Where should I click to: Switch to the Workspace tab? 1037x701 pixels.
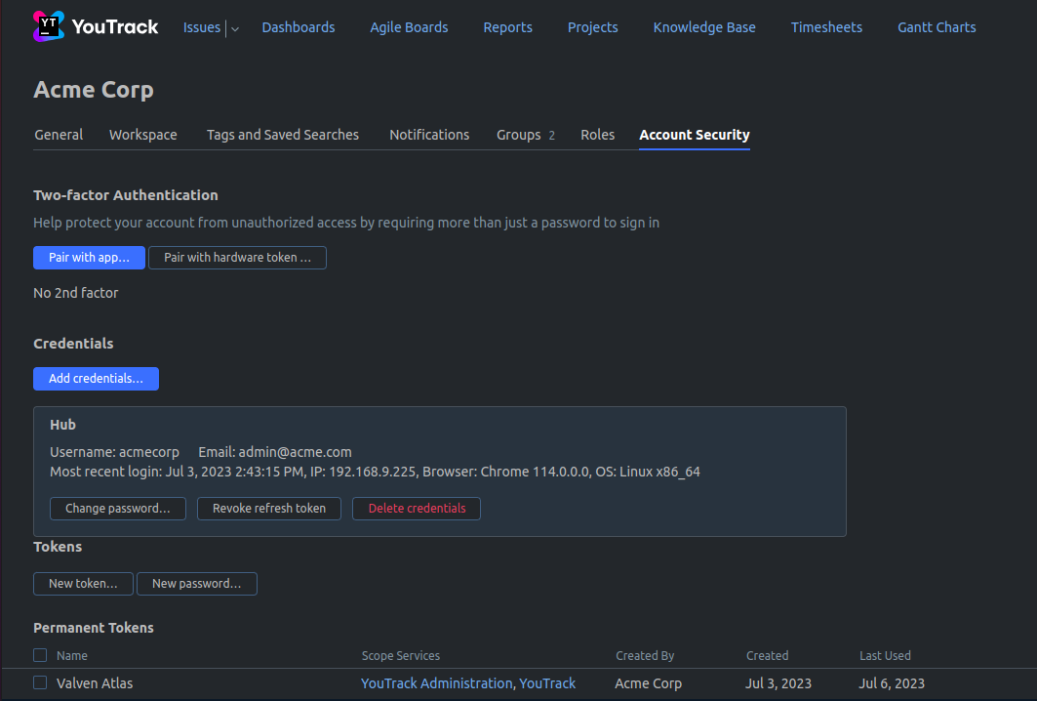point(142,135)
